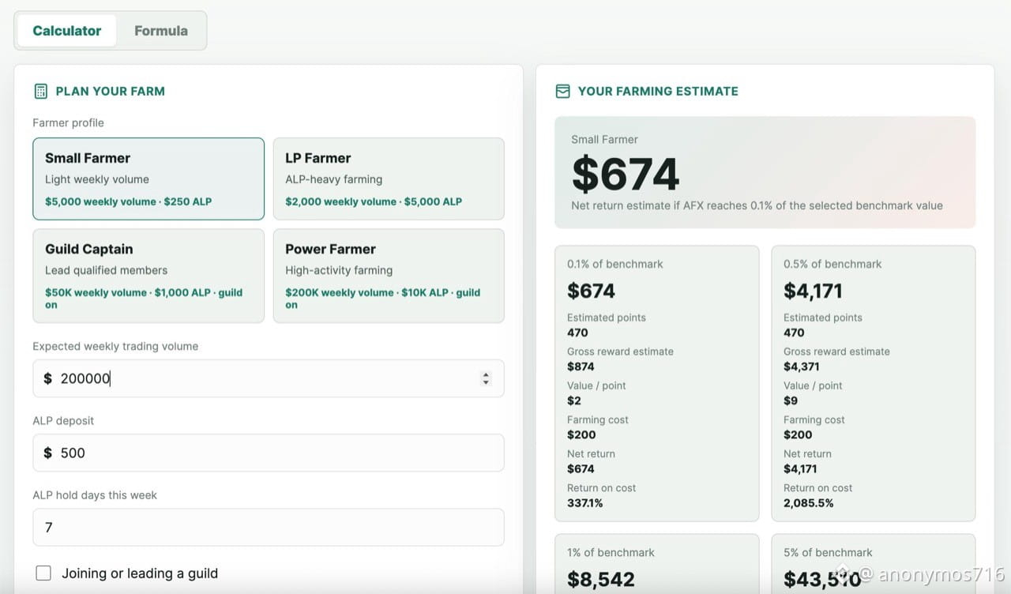
Task: Select the 1% of benchmark card
Action: [657, 564]
